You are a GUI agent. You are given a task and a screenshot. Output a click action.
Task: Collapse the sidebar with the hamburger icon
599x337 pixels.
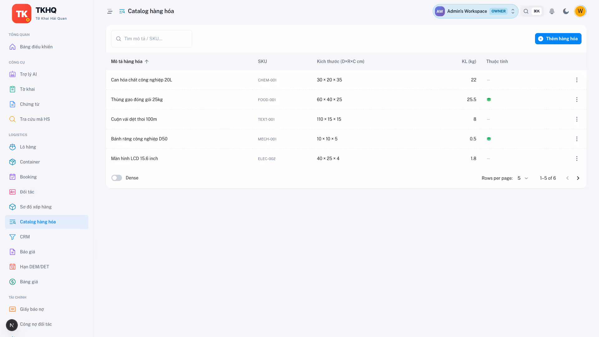coord(110,11)
